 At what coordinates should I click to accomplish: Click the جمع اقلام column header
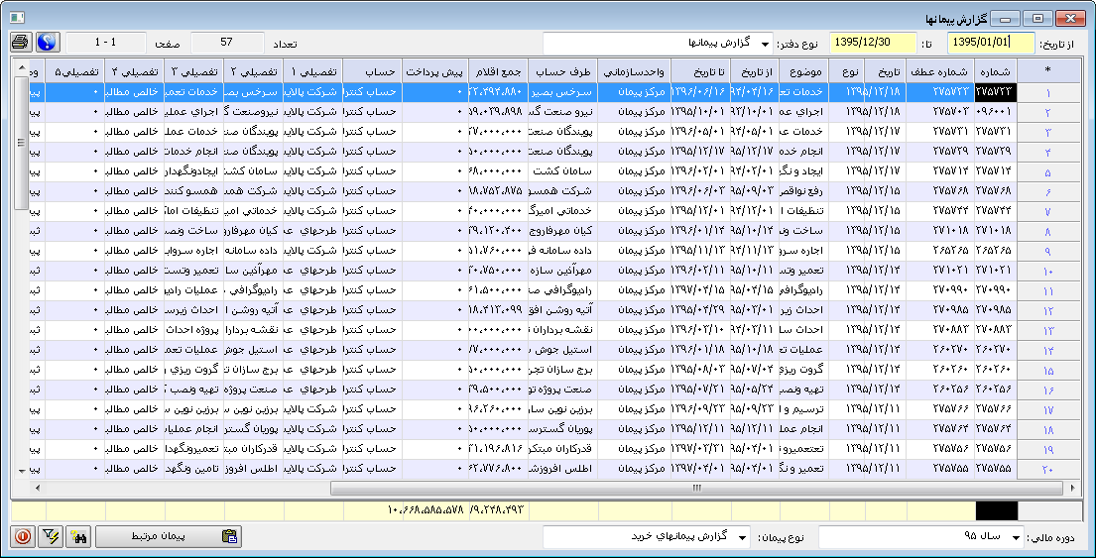(x=497, y=72)
